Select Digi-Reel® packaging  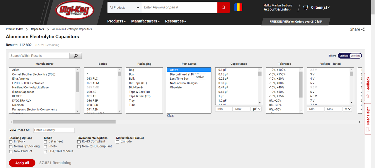(144, 87)
